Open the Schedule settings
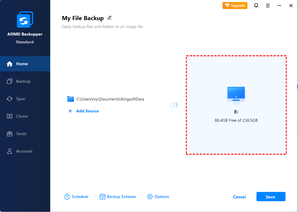The image size is (298, 212). 76,197
